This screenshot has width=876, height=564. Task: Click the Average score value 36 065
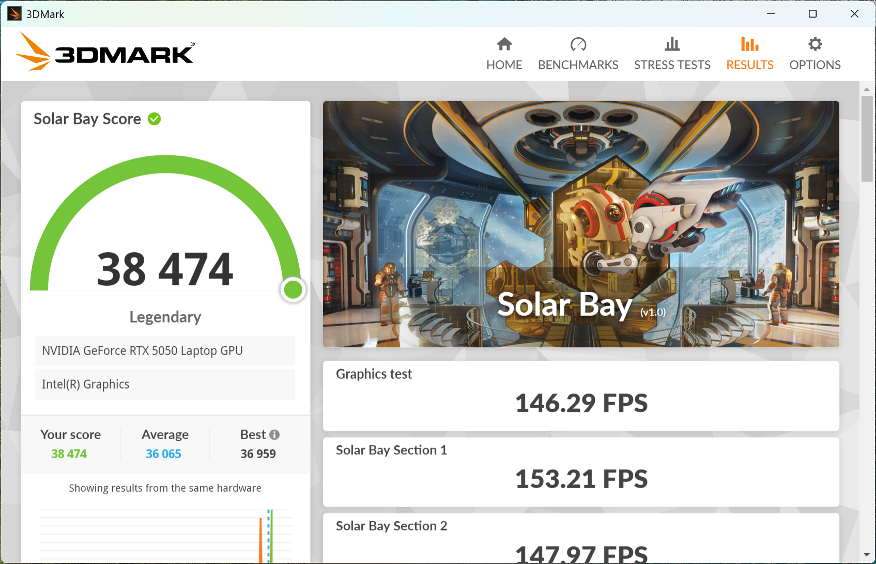tap(163, 454)
